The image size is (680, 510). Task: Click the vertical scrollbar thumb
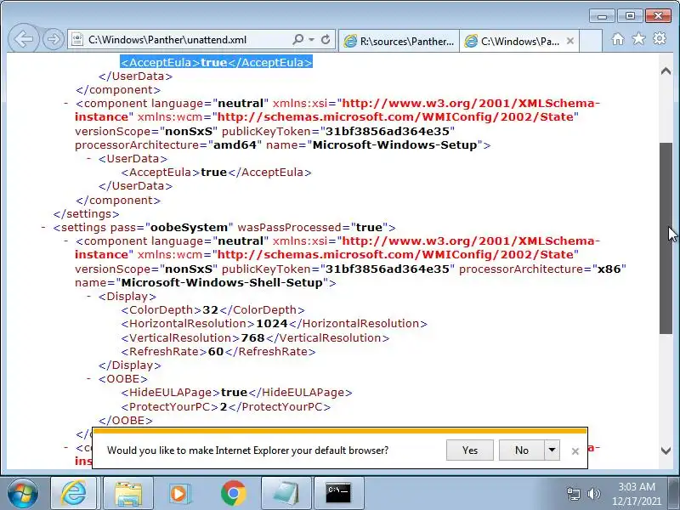666,239
